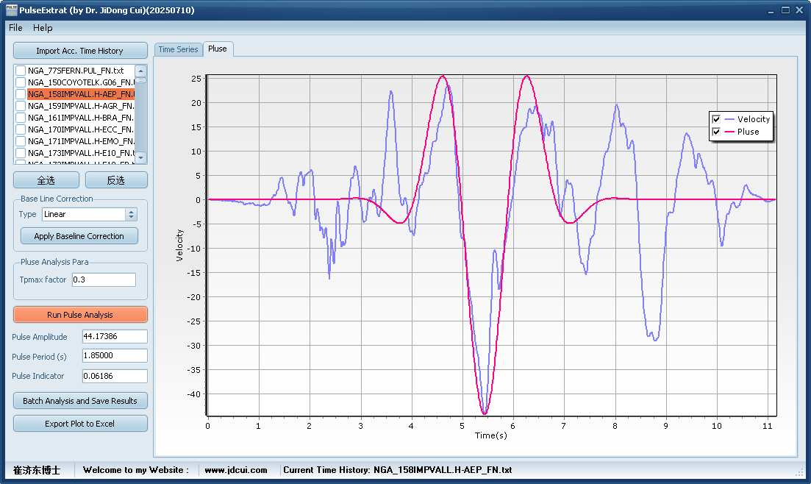
Task: Toggle the Velocity series checkbox in legend
Action: (716, 119)
